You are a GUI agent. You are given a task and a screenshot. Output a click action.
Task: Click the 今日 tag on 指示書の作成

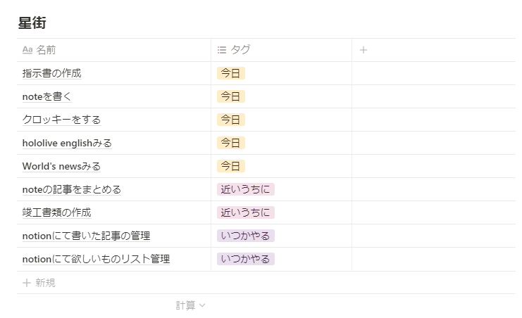pos(231,73)
